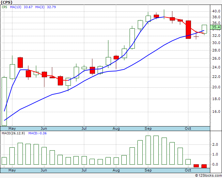Click the MACD(26,12,9) indicator label
The image size is (222, 178).
13,133
